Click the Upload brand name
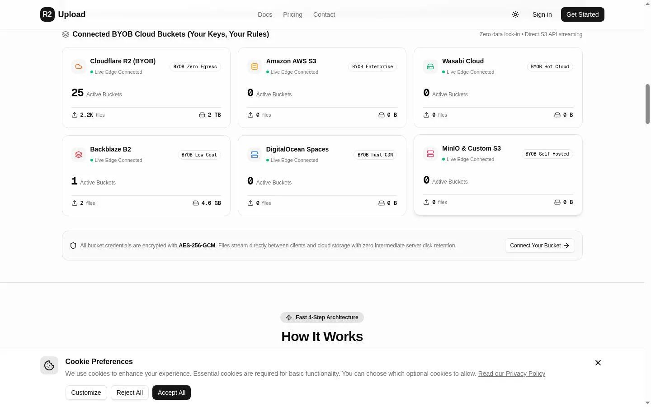651x407 pixels. pos(72,14)
